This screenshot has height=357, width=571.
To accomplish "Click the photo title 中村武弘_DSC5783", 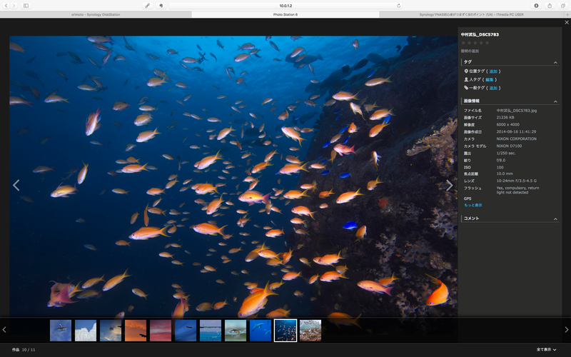I will coord(480,34).
